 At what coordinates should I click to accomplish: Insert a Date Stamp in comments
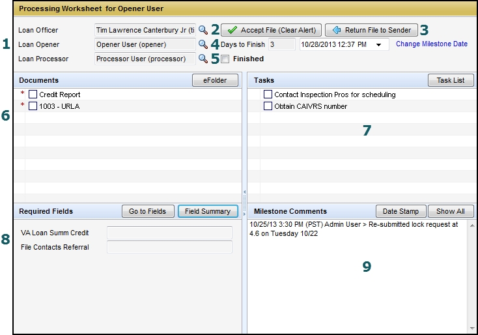tap(401, 211)
